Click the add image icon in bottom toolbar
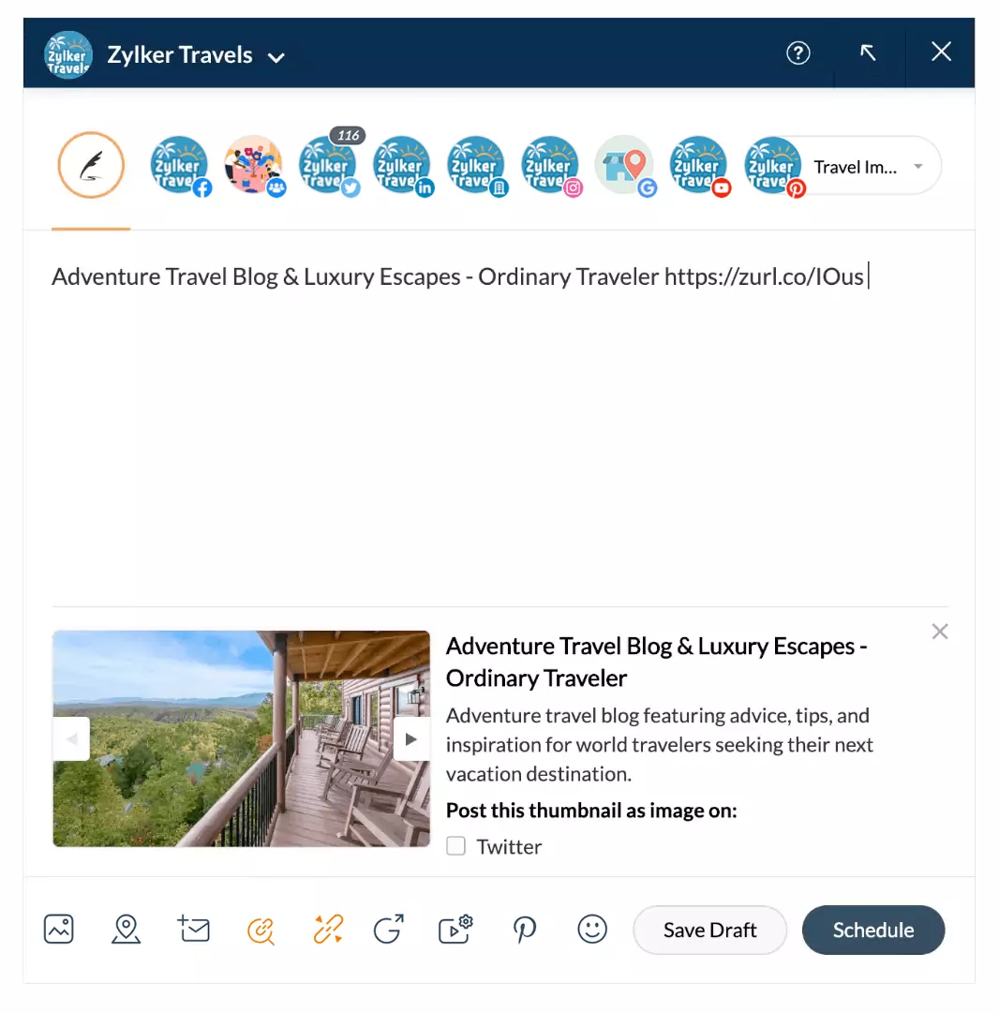The image size is (999, 1013). [59, 929]
